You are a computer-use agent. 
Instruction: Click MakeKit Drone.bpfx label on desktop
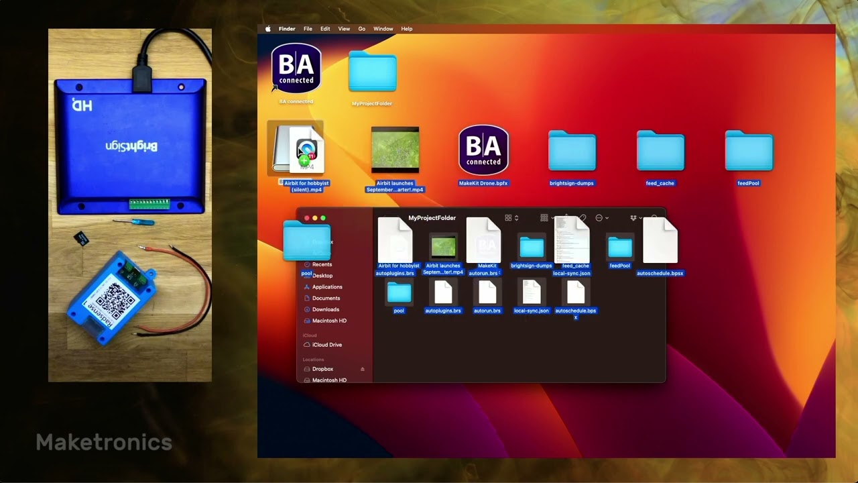click(x=483, y=183)
